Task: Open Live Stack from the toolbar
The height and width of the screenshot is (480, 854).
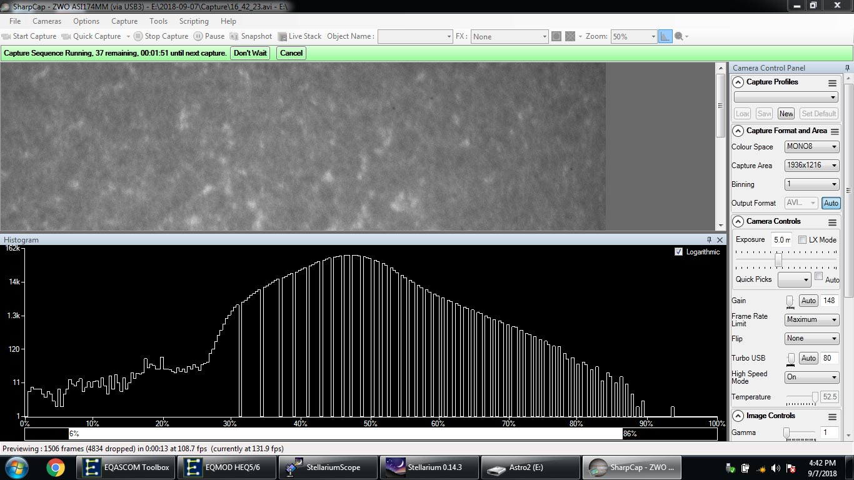Action: [x=299, y=36]
